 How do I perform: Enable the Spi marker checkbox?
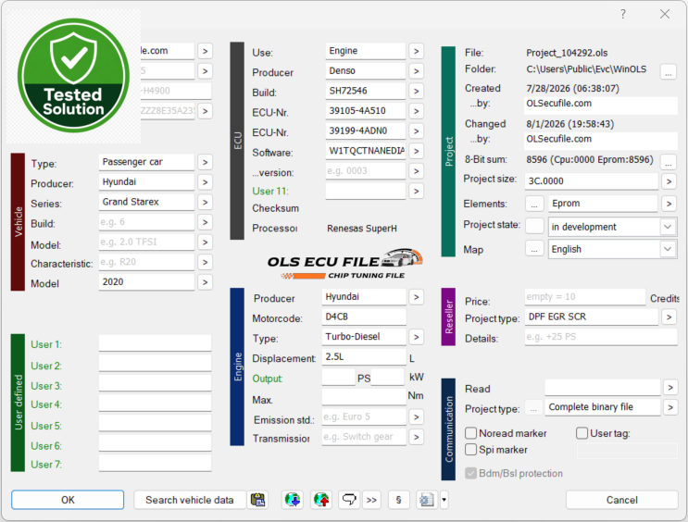pos(470,450)
